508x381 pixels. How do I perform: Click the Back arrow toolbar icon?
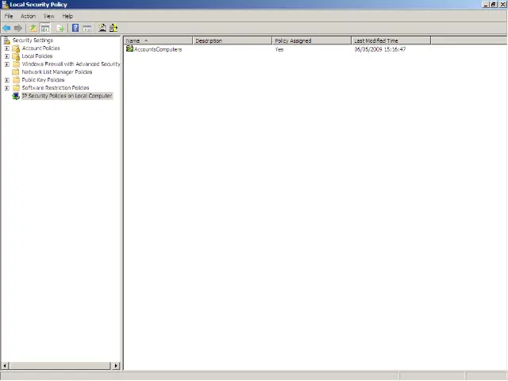coord(6,29)
